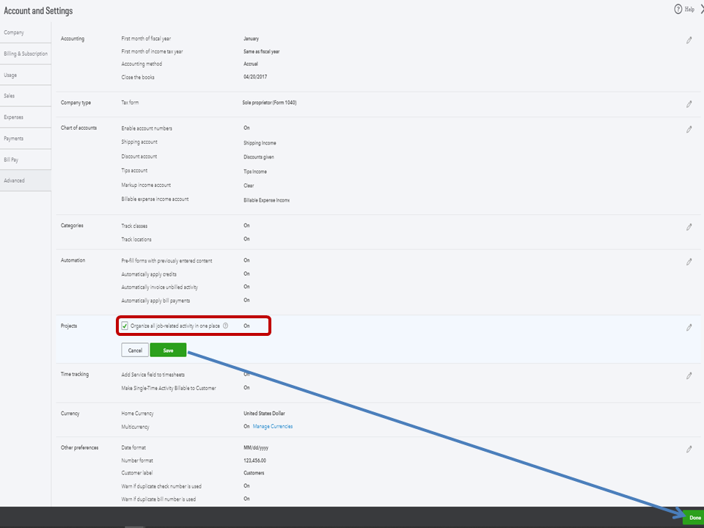The width and height of the screenshot is (704, 528).
Task: Uncheck Organize all job-related activity checkbox
Action: tap(125, 326)
